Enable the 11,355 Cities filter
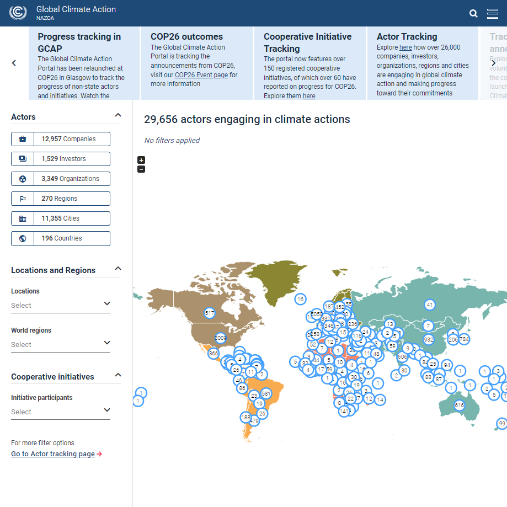 pos(61,218)
